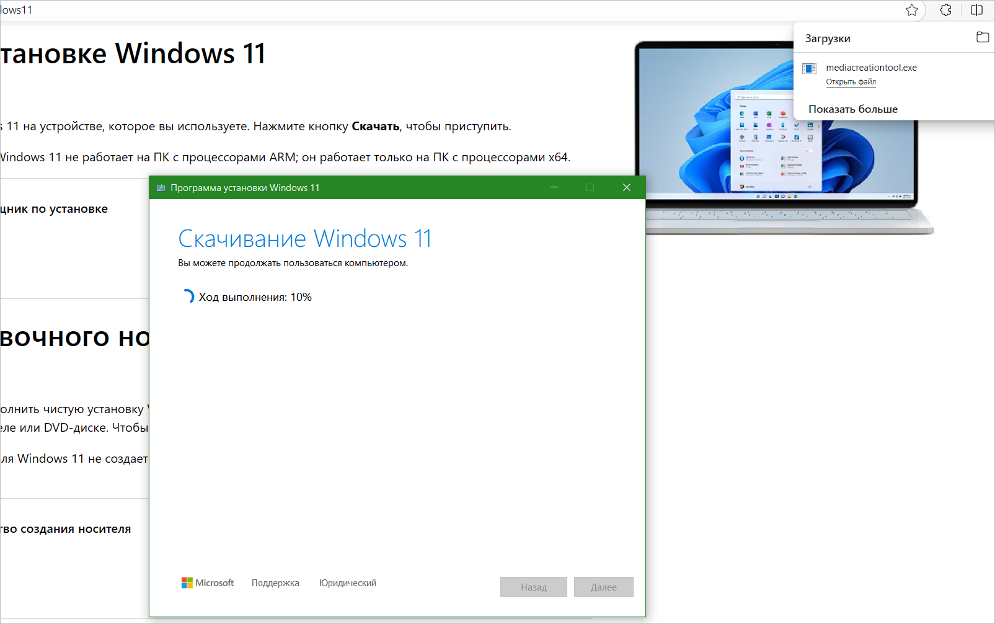Click webpage sentence about ARM processors
Viewport: 995px width, 624px height.
click(x=285, y=158)
